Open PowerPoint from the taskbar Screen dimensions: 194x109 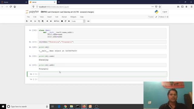[90, 106]
